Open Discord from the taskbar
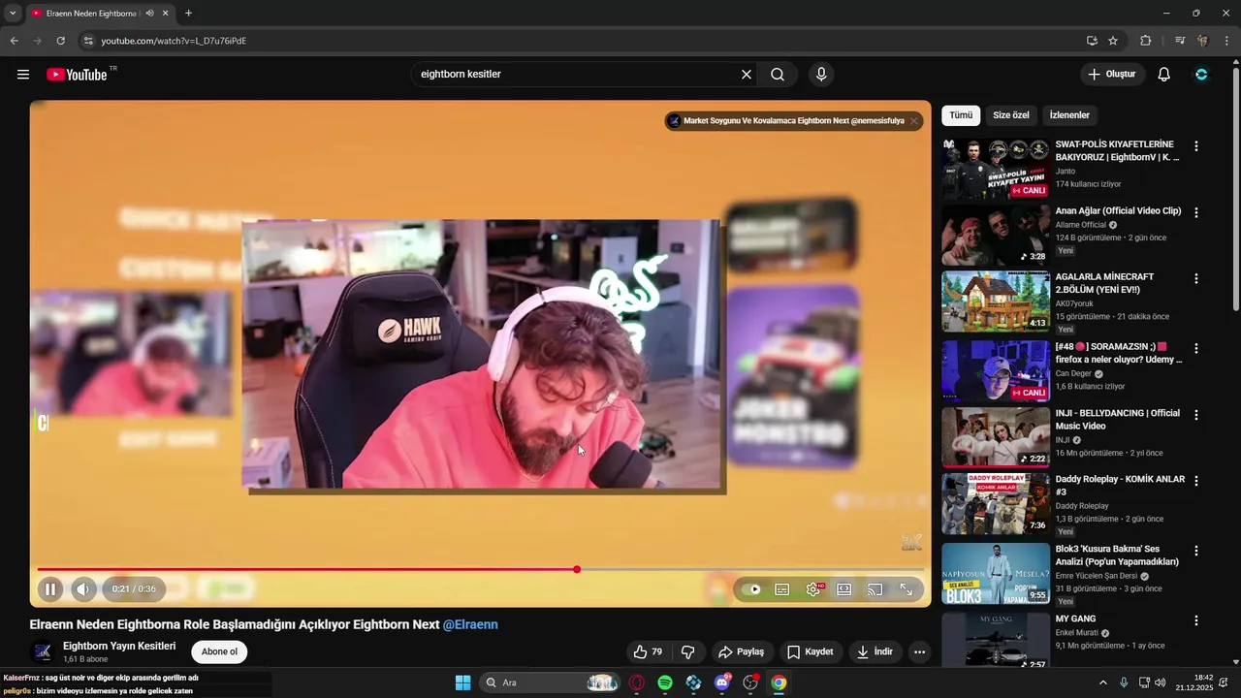 click(721, 682)
